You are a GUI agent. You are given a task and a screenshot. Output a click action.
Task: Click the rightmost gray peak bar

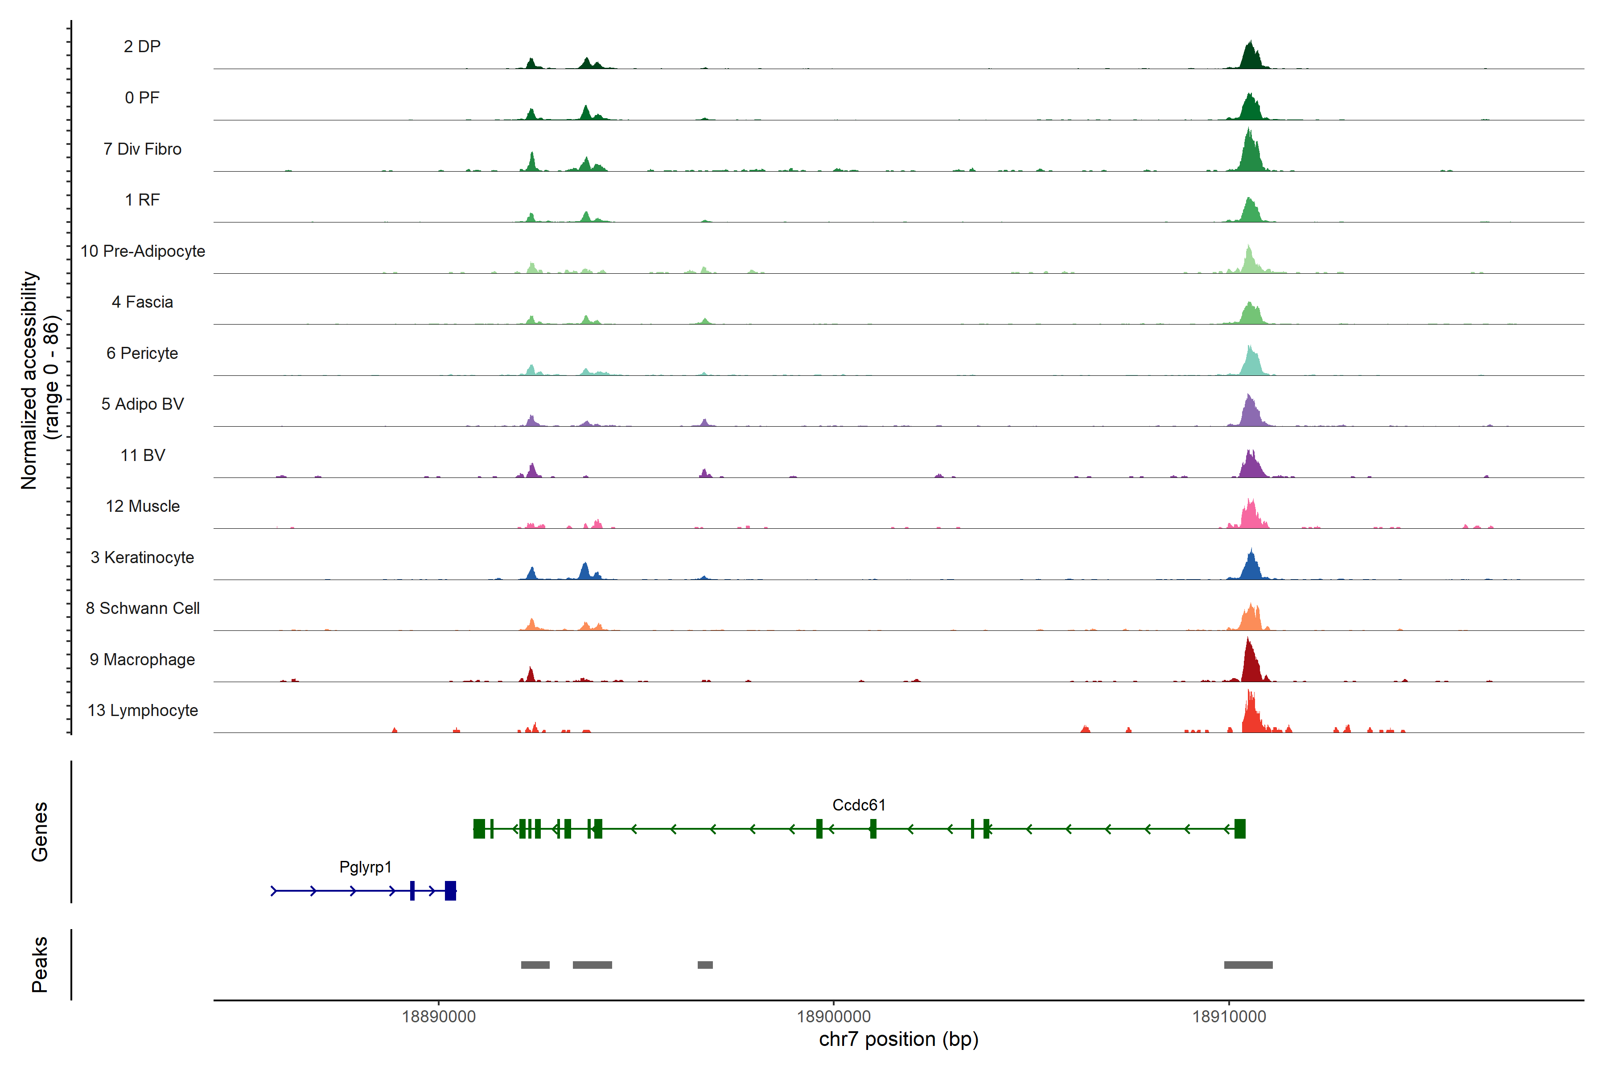(1248, 965)
